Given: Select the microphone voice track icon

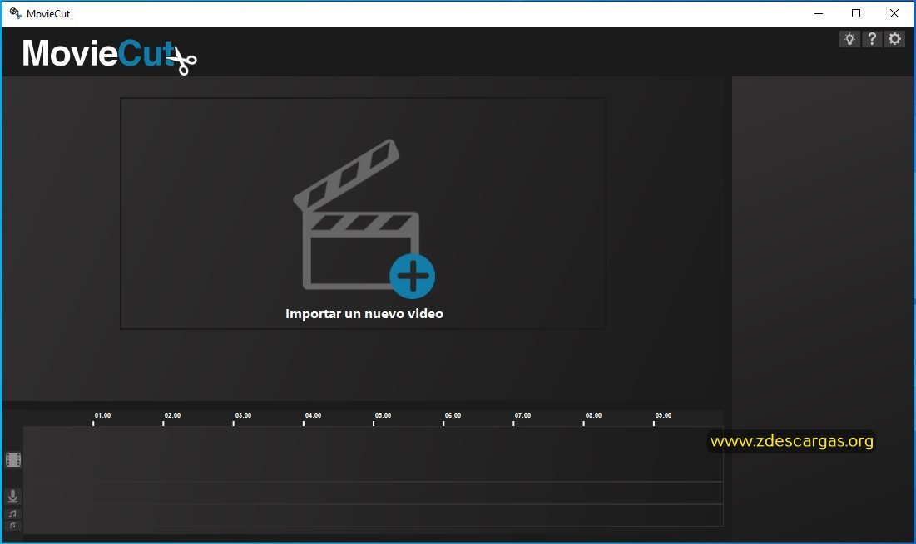Looking at the screenshot, I should pyautogui.click(x=12, y=496).
